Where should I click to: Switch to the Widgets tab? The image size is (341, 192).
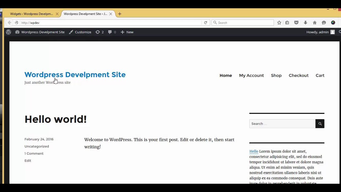coord(31,14)
